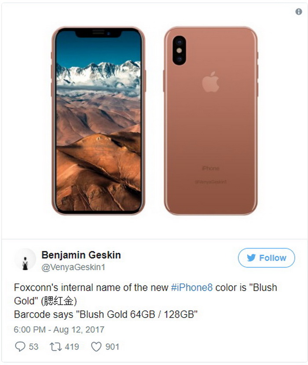Click the @VenyaGeskin1 handle
Screen dimensions: 308x365
tap(73, 267)
